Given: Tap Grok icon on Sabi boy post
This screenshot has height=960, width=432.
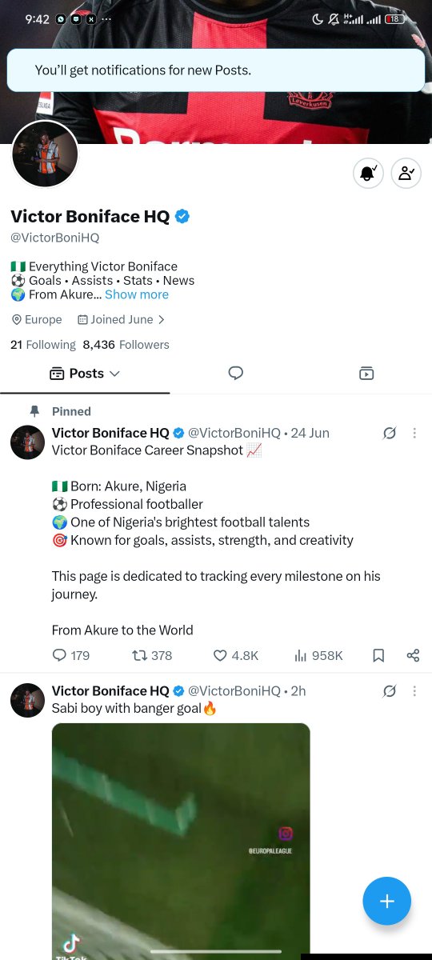Looking at the screenshot, I should coord(390,690).
